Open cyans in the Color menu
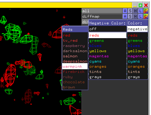The width and height of the screenshot is (151, 115). 137,61
